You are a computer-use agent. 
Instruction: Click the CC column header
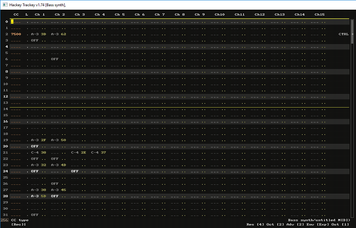point(16,14)
